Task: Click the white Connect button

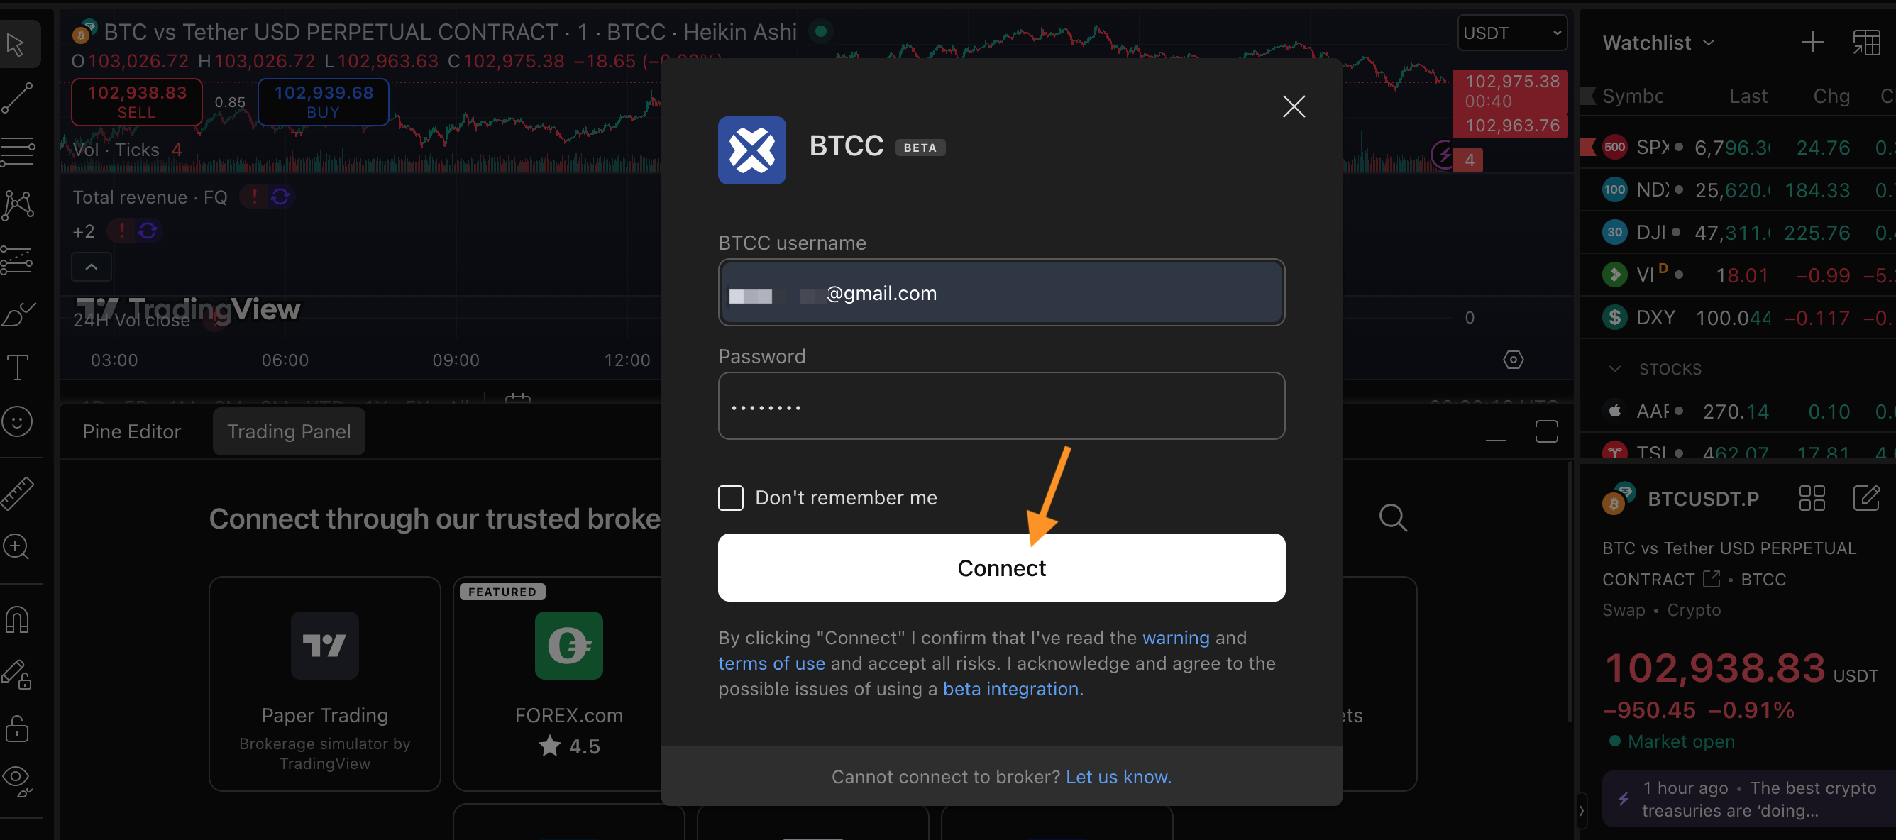Action: coord(1001,568)
